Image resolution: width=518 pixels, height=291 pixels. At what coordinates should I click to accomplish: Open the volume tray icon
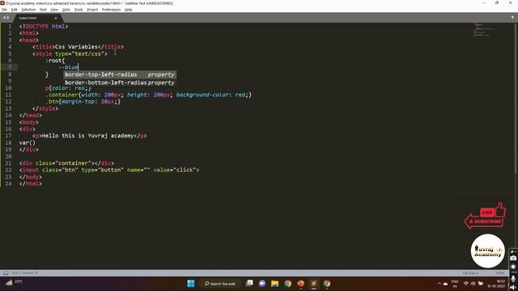point(473,284)
